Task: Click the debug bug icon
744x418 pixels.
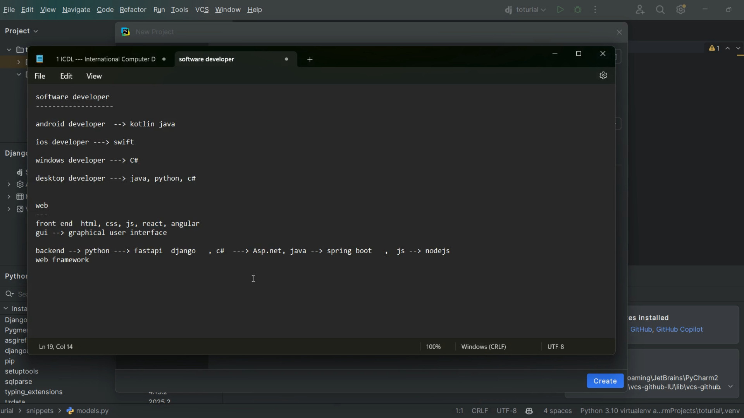Action: point(578,10)
